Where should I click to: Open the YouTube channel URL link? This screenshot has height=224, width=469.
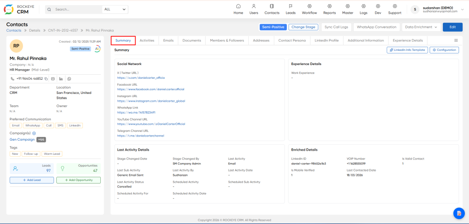[151, 124]
